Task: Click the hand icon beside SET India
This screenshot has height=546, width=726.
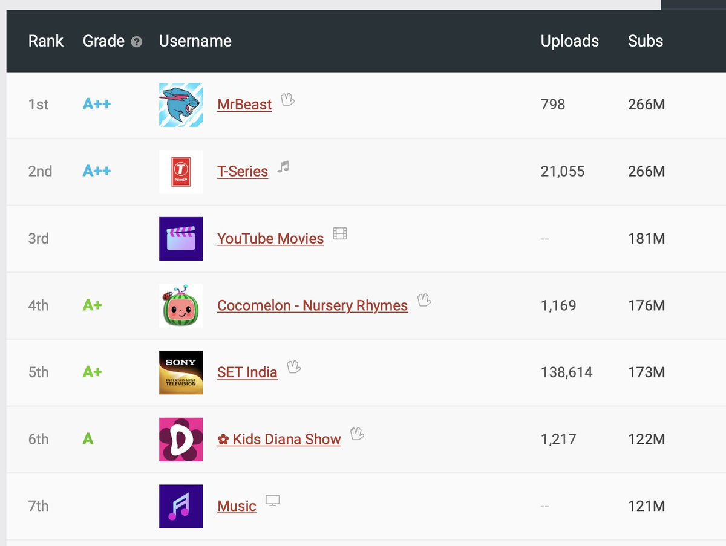Action: pos(293,367)
